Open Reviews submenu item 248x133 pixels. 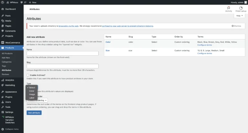pos(5,74)
